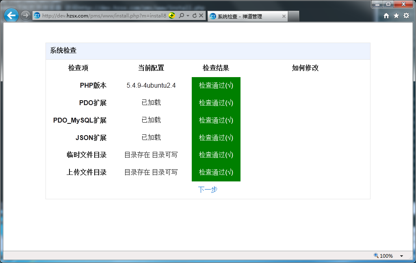
Task: Click the 如何修改 column header
Action: (x=305, y=68)
